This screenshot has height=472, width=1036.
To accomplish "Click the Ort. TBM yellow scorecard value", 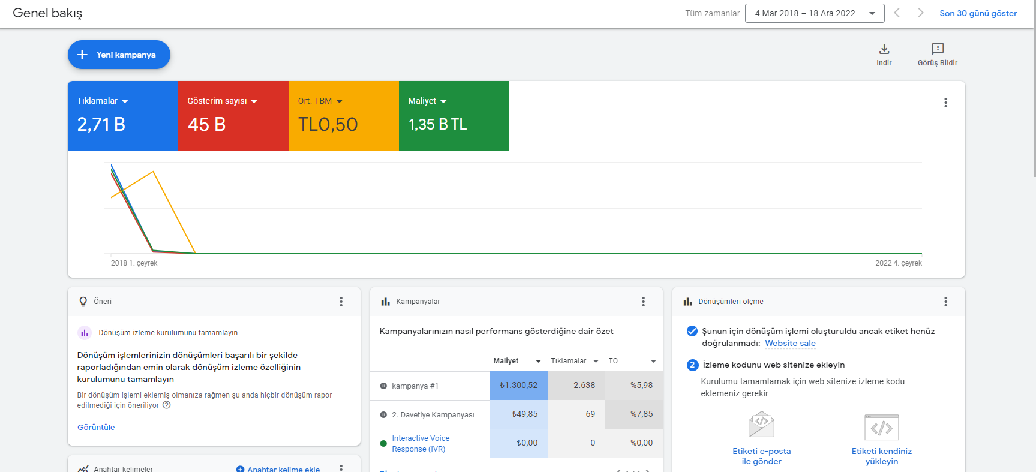I will click(x=328, y=124).
